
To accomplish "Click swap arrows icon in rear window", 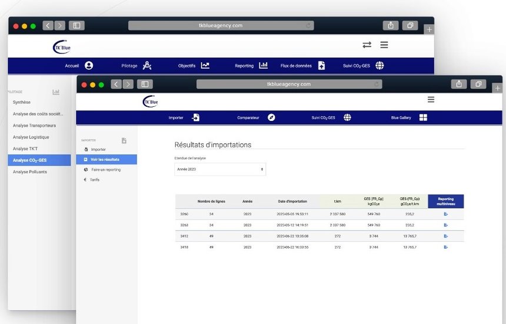I will click(x=367, y=45).
